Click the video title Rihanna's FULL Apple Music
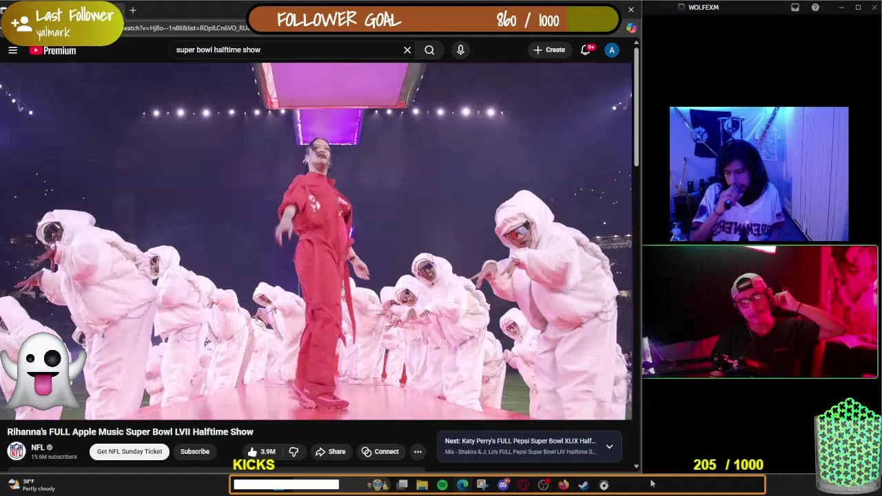 coord(130,432)
